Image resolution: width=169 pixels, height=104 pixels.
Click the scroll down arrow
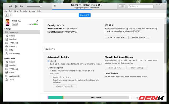[165, 92]
